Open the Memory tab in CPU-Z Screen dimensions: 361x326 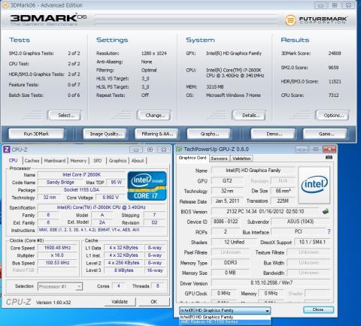point(78,161)
